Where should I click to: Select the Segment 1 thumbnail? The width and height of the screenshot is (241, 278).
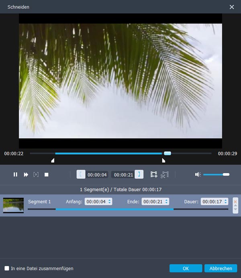click(x=13, y=205)
